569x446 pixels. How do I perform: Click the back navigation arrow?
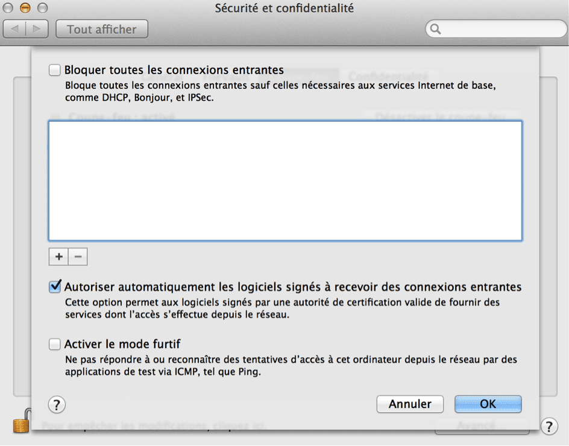click(x=16, y=28)
